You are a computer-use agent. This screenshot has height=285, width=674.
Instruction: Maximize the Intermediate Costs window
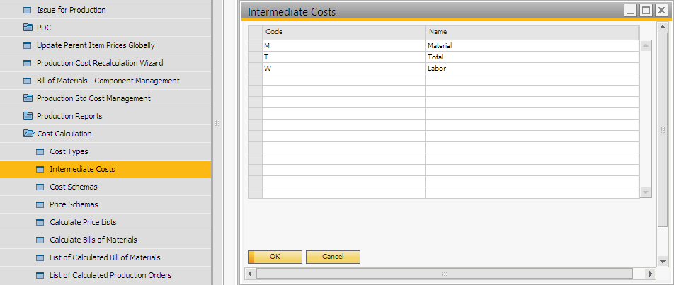tap(645, 11)
